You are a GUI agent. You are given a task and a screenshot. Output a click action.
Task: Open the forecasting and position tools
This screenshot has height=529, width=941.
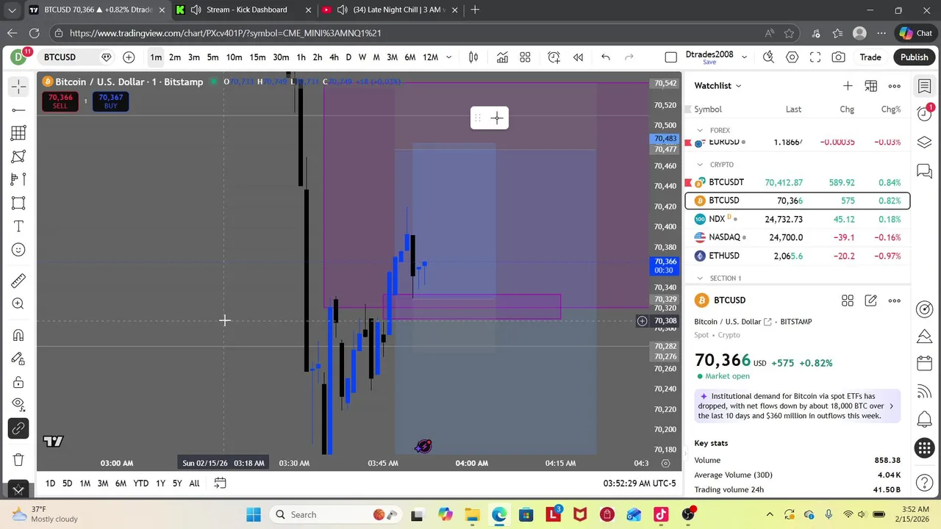[x=18, y=179]
